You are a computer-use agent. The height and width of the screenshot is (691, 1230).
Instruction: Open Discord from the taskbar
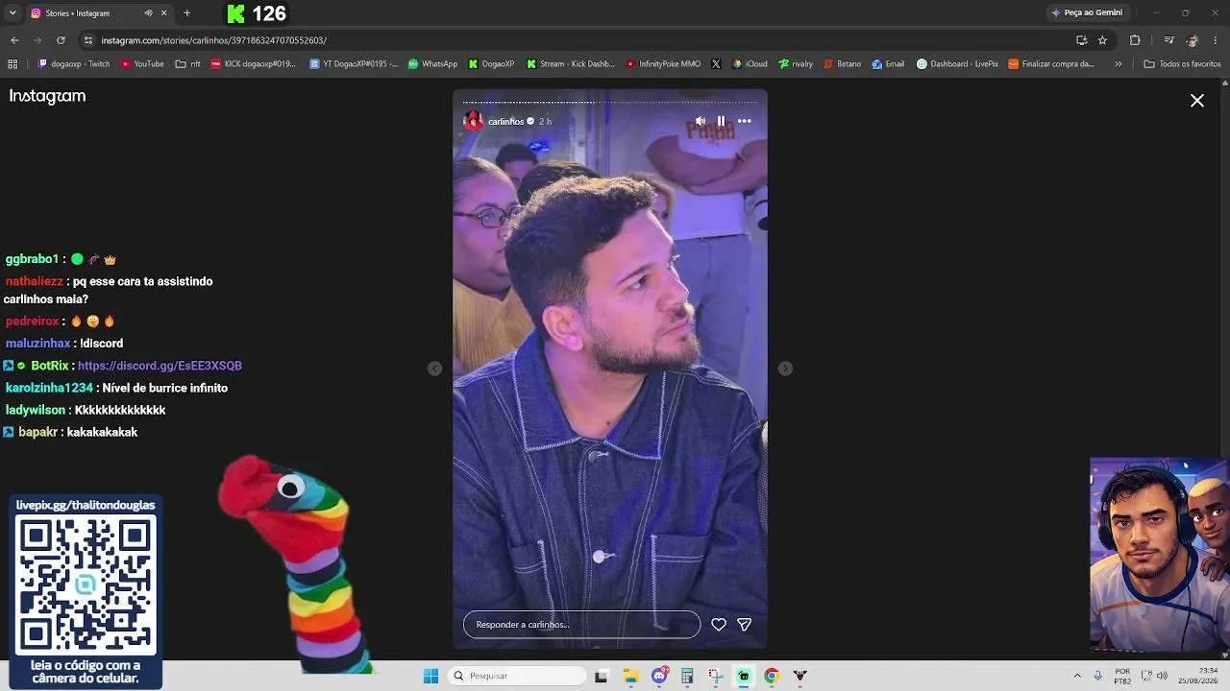click(x=659, y=676)
